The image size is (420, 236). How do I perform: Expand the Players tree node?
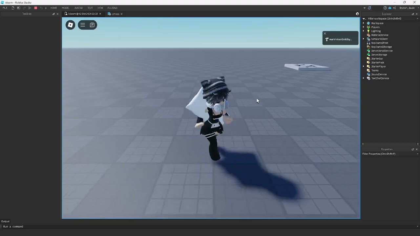[x=364, y=27]
